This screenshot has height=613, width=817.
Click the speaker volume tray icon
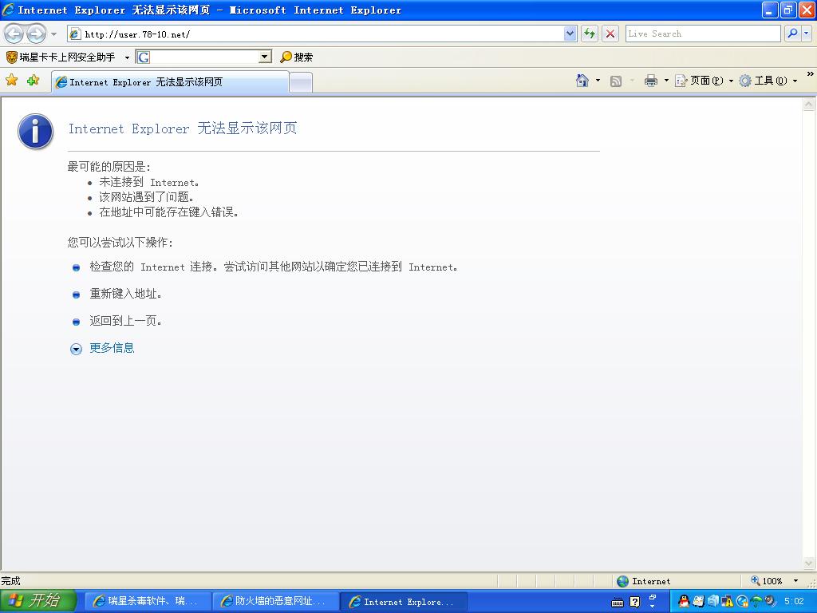point(770,602)
